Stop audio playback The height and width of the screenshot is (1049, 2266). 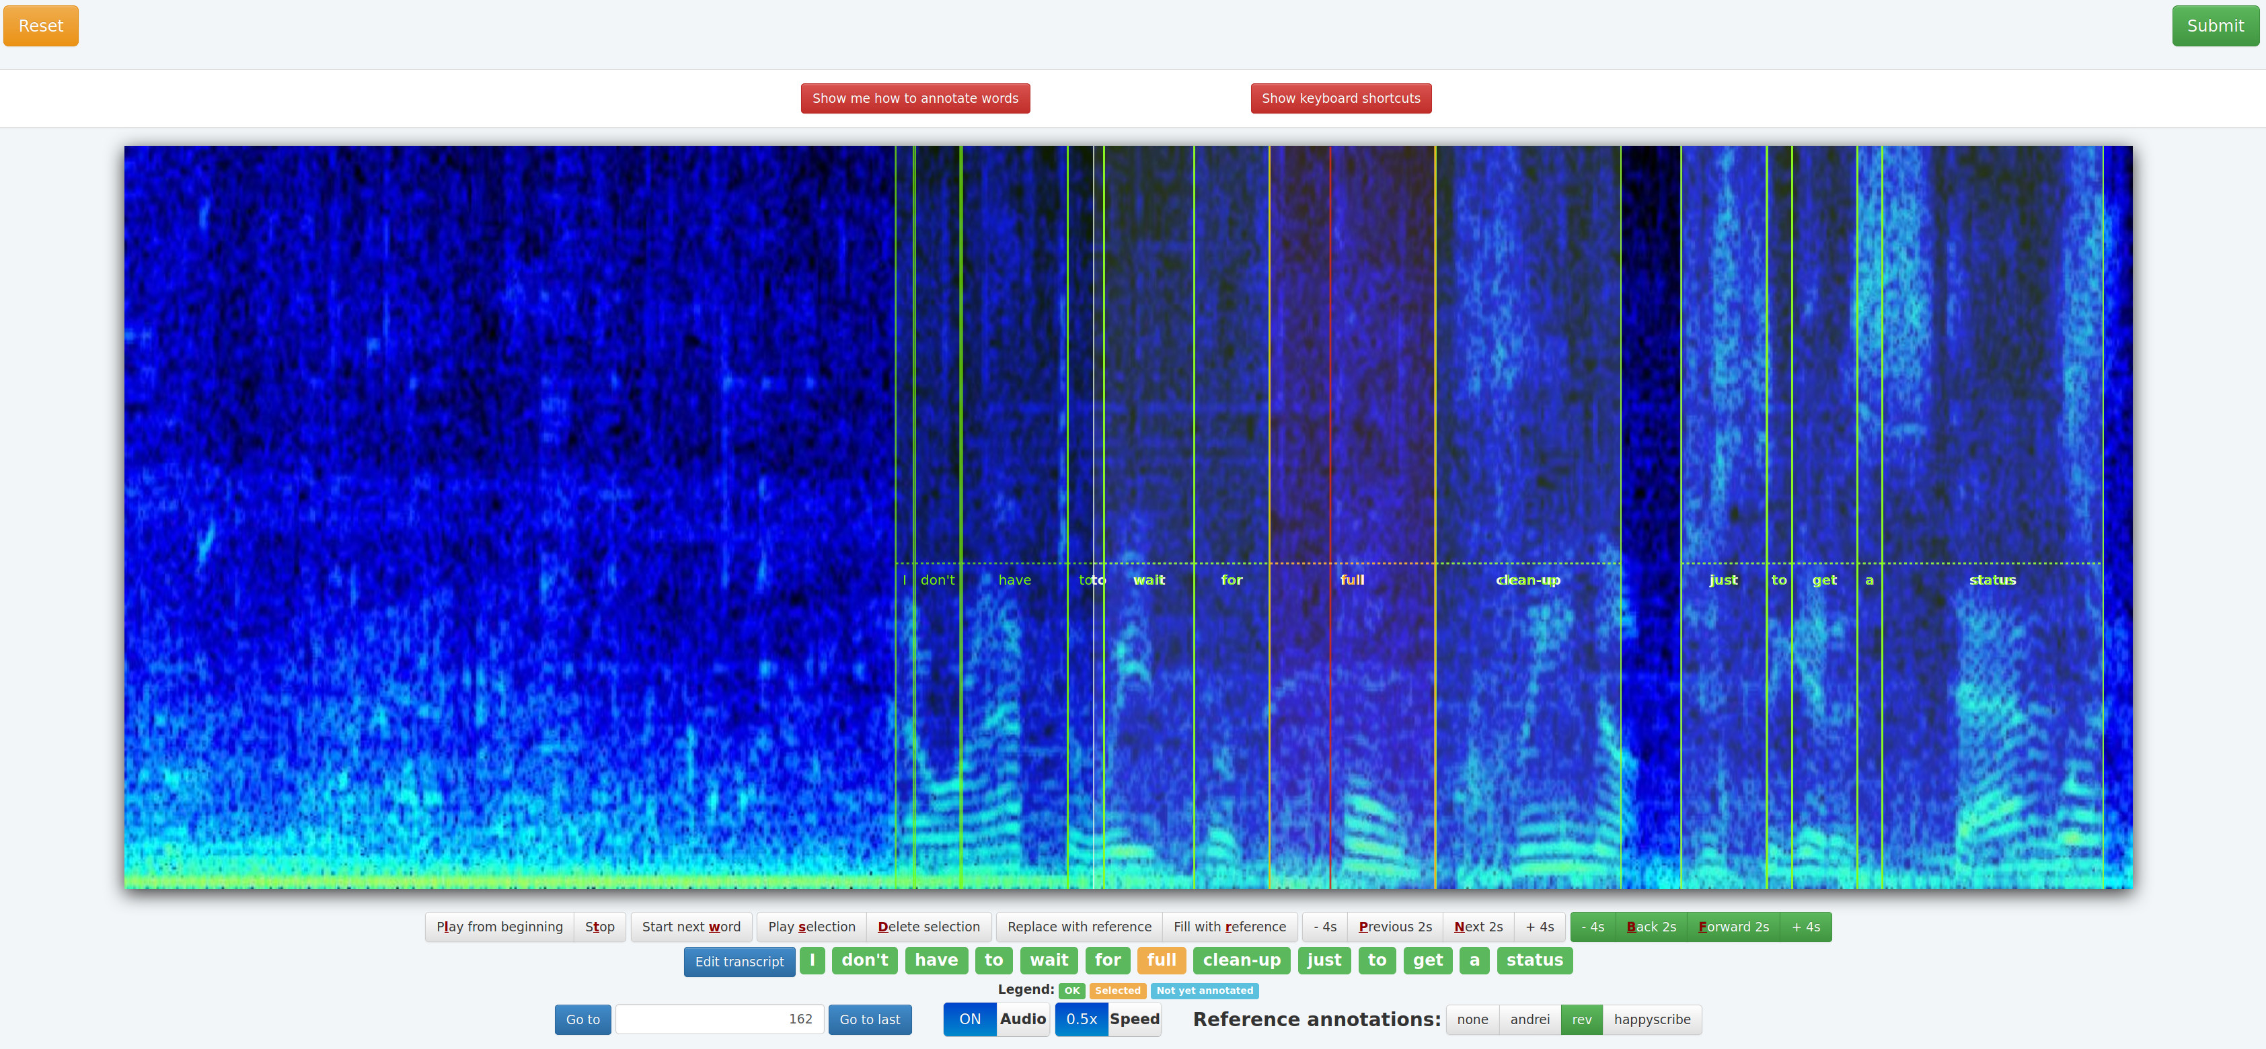600,927
